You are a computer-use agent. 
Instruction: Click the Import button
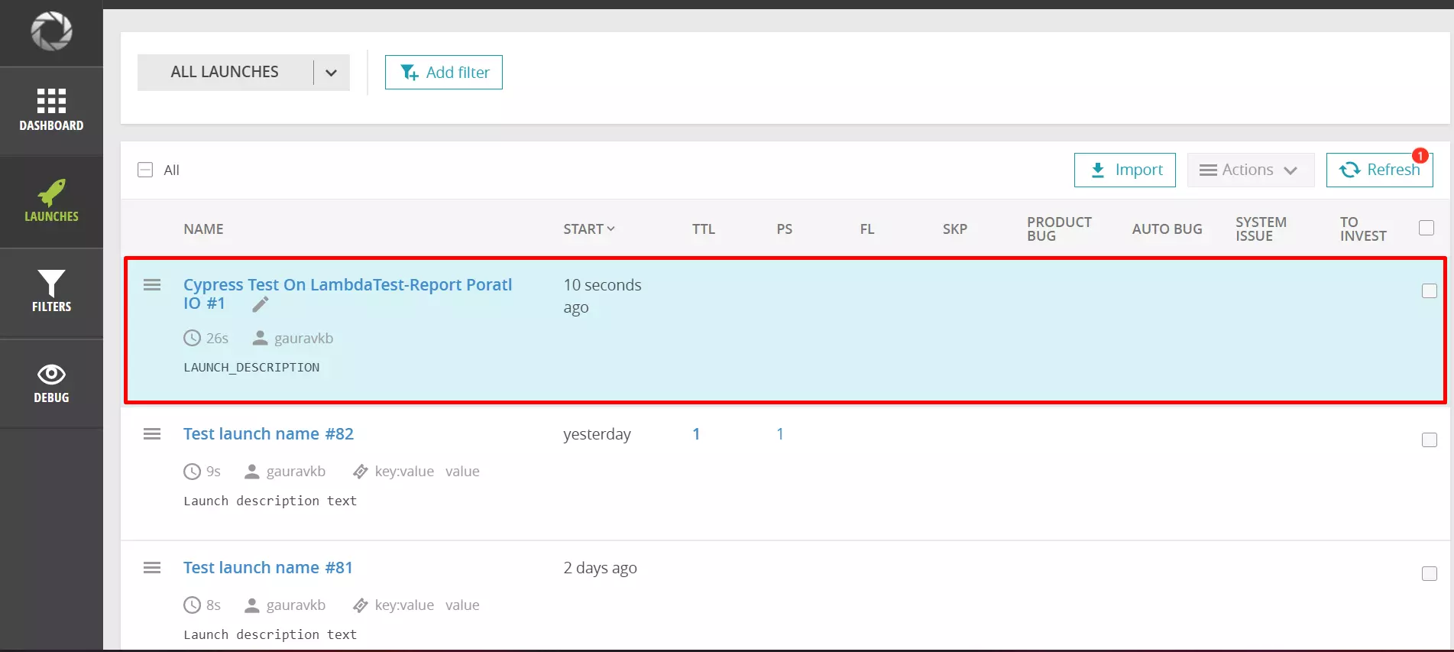pos(1125,170)
